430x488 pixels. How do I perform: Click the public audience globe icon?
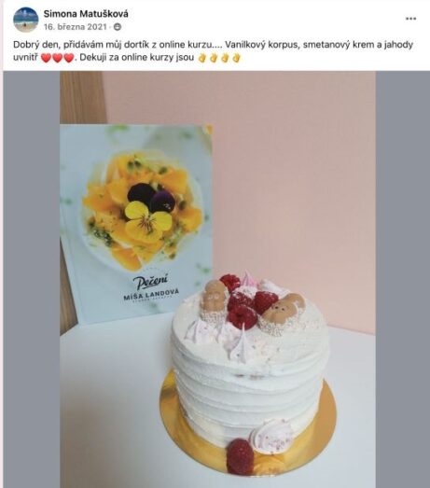(x=118, y=27)
